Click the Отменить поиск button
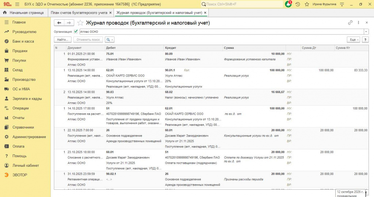This screenshot has width=374, height=197. point(88,40)
